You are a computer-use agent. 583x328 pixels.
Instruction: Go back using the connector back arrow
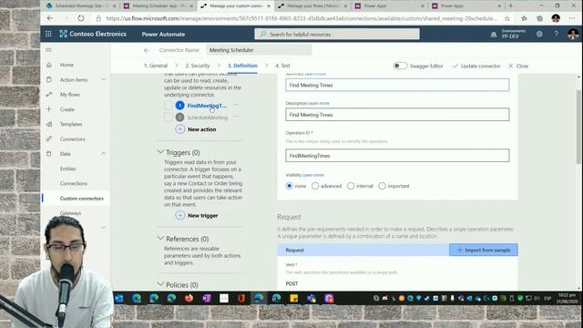(x=147, y=50)
